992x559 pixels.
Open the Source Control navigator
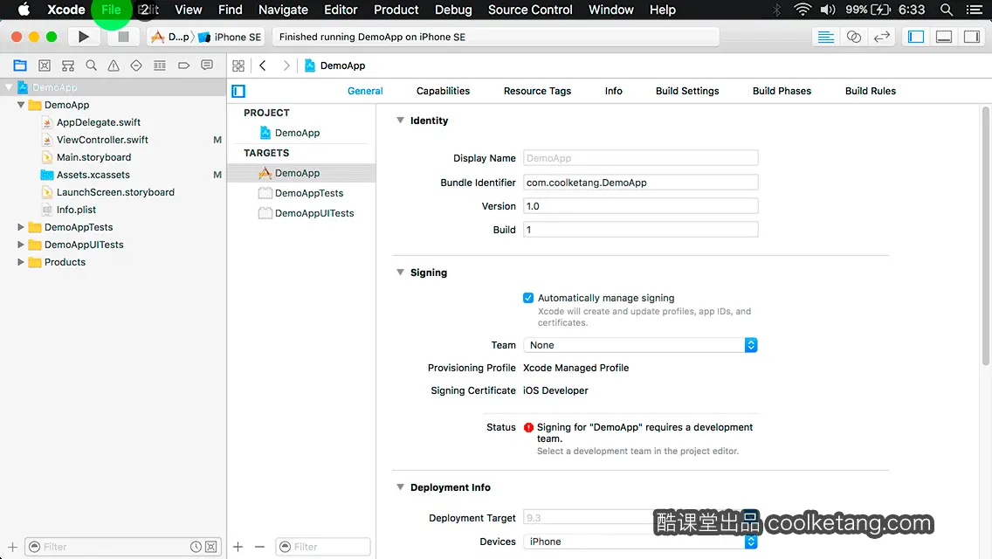point(45,66)
